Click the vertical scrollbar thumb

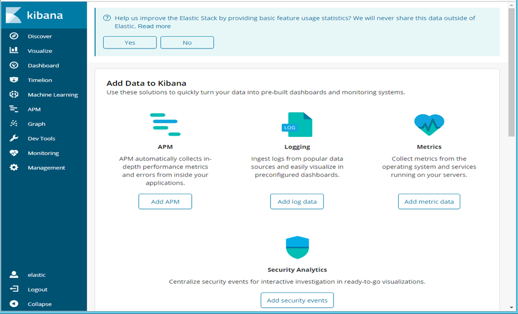[511, 73]
